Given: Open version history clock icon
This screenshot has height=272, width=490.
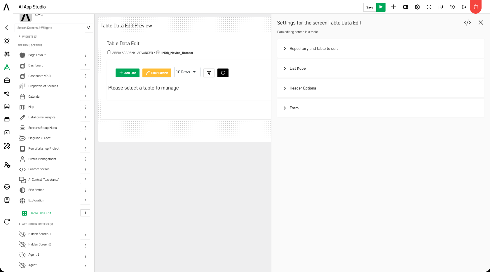Looking at the screenshot, I should pyautogui.click(x=452, y=7).
